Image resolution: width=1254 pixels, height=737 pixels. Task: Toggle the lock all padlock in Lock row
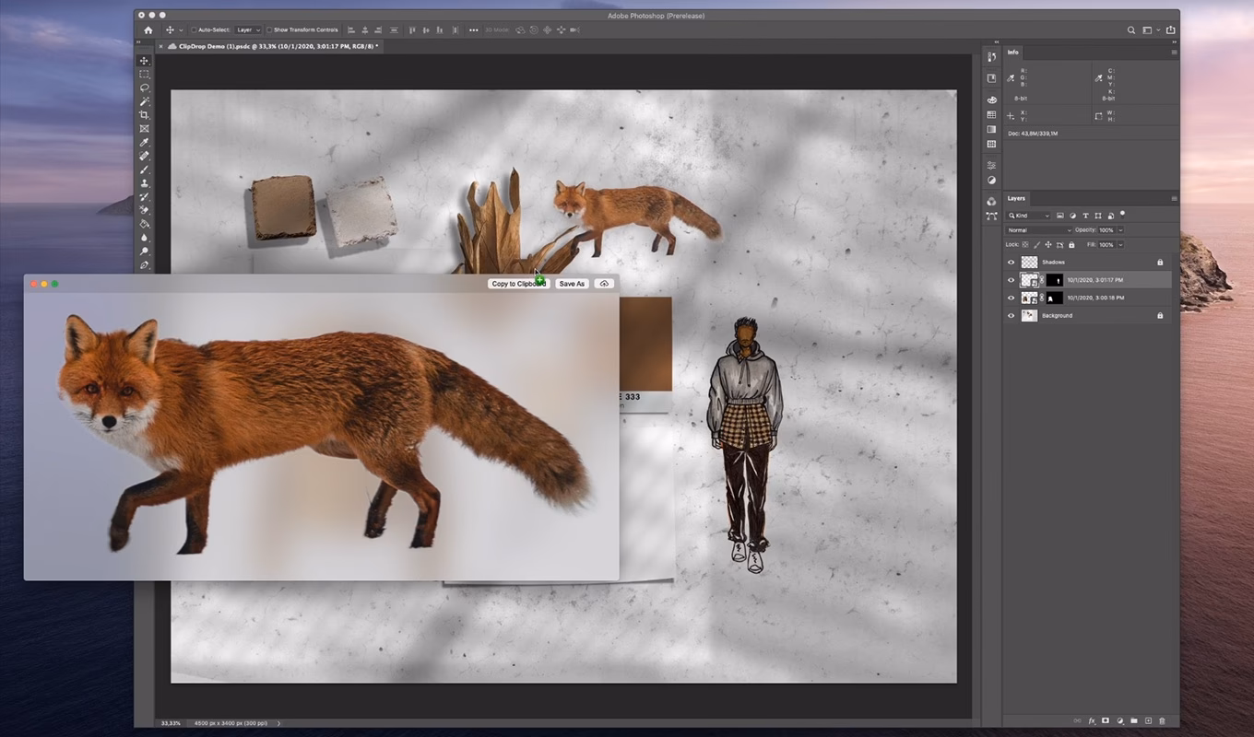click(x=1071, y=245)
